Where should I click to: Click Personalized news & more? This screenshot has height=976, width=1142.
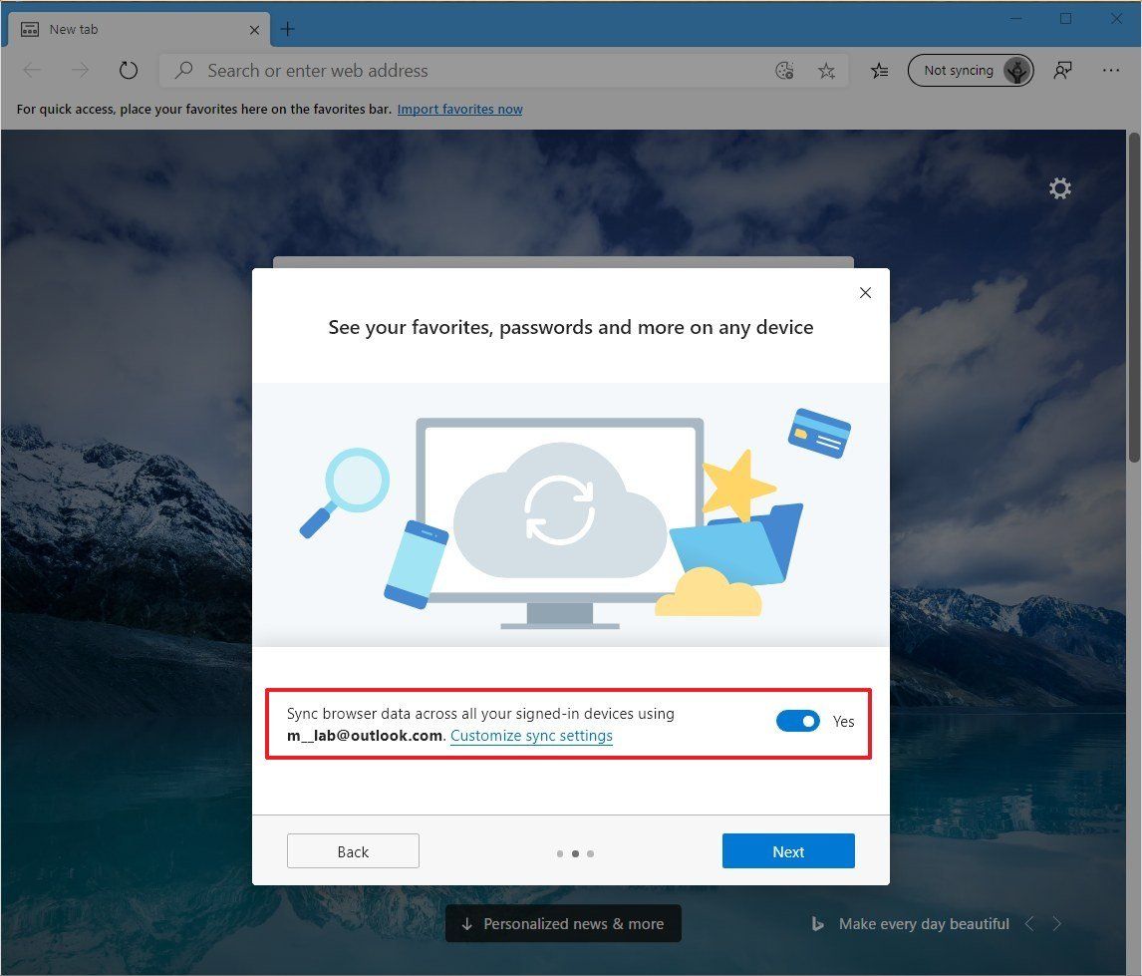pos(563,923)
